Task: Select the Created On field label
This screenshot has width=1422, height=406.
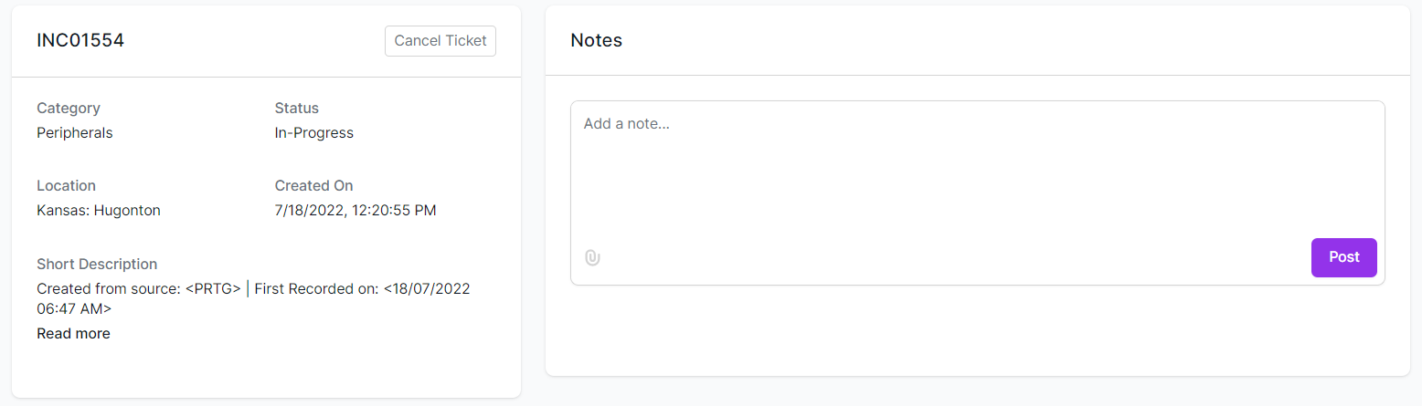Action: [313, 185]
